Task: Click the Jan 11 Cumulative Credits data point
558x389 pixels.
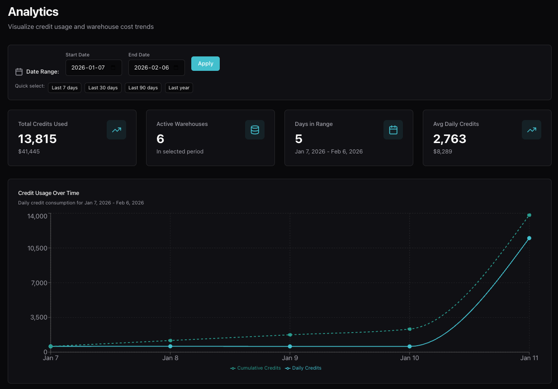Action: tap(529, 215)
